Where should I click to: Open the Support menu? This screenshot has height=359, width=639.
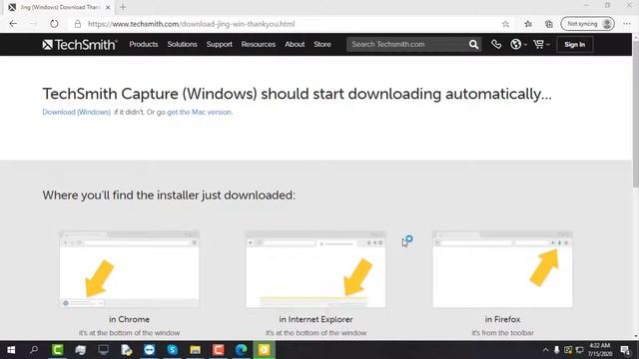(220, 44)
